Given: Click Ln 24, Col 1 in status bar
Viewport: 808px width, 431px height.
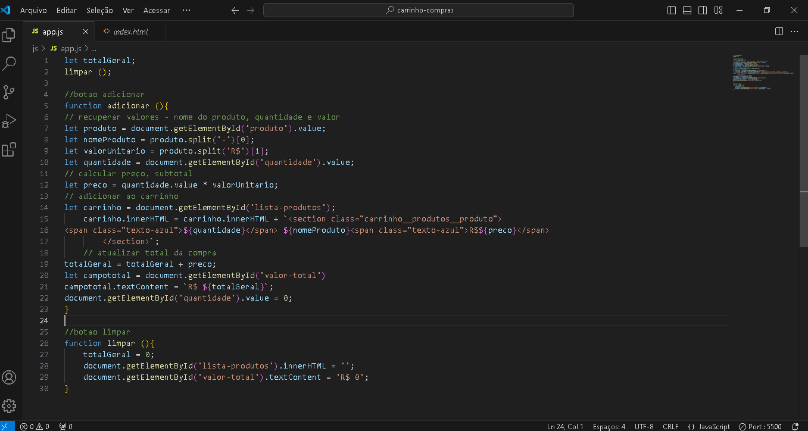Looking at the screenshot, I should pyautogui.click(x=565, y=426).
